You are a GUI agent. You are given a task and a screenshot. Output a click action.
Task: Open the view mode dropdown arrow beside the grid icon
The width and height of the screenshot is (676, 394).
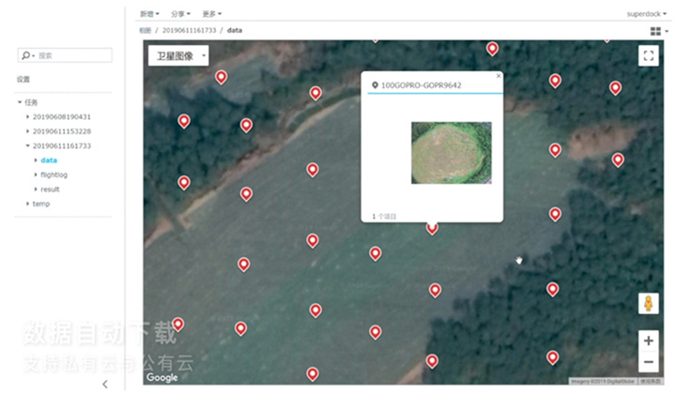coord(667,31)
